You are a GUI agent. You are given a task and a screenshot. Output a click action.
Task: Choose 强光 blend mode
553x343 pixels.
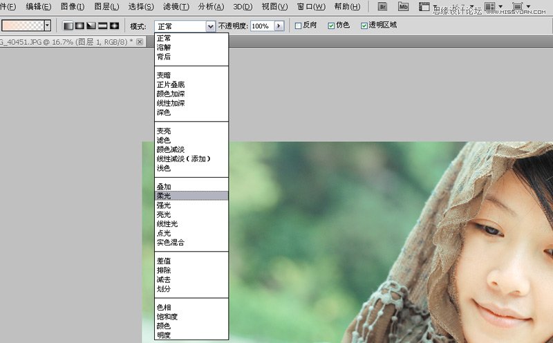tap(191, 205)
